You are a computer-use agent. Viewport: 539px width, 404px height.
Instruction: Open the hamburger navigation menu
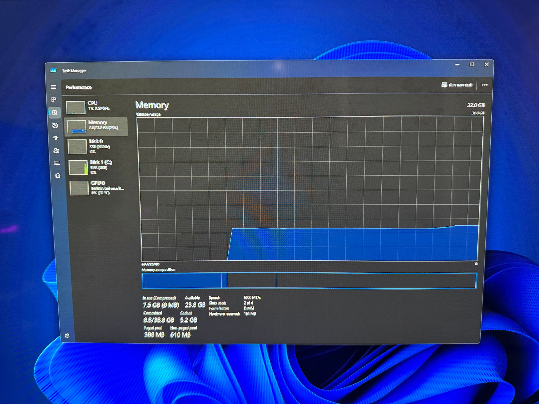pos(53,87)
